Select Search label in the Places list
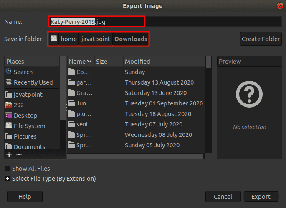The height and width of the screenshot is (208, 286). (x=23, y=72)
